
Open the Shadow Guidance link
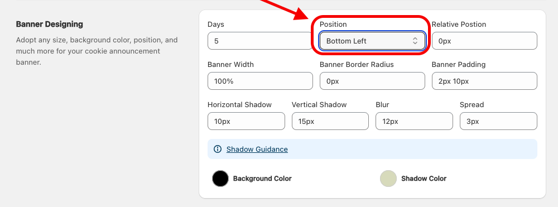coord(257,149)
